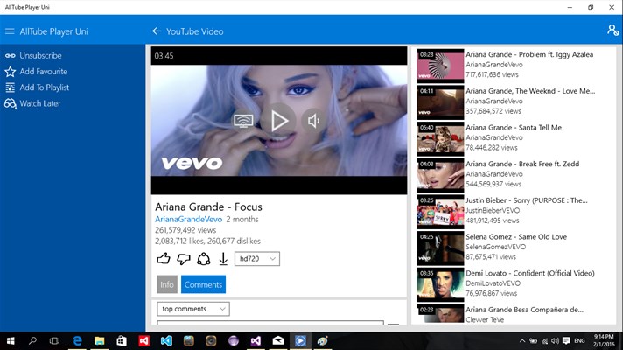The width and height of the screenshot is (623, 350).
Task: Open the Windows Store from the taskbar
Action: pos(122,341)
